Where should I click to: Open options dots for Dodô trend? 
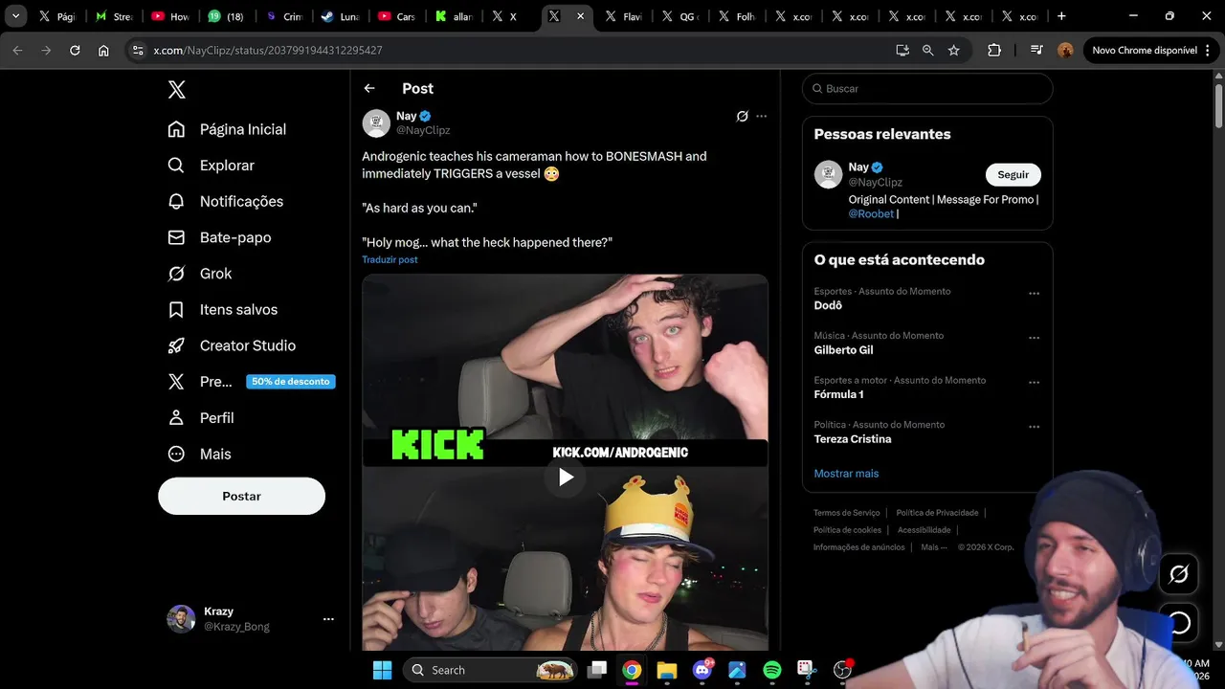1034,294
